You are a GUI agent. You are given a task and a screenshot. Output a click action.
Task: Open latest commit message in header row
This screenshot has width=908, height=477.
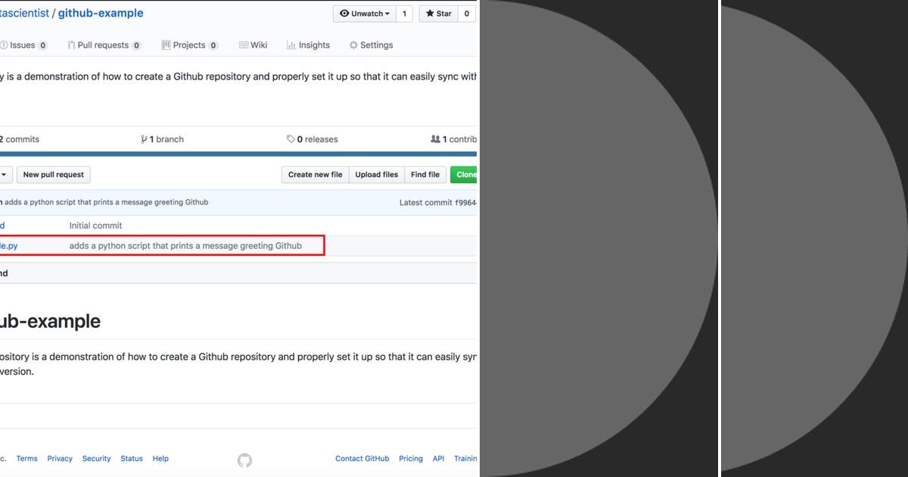coord(107,202)
